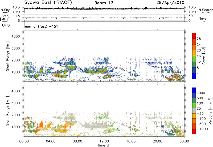Click the '-25' label on the velocity colorbar
The height and width of the screenshot is (147, 213).
[200, 113]
